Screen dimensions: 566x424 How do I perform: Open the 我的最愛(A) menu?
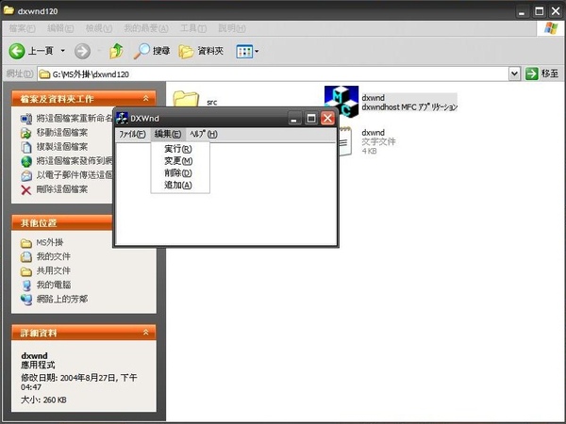pos(146,28)
